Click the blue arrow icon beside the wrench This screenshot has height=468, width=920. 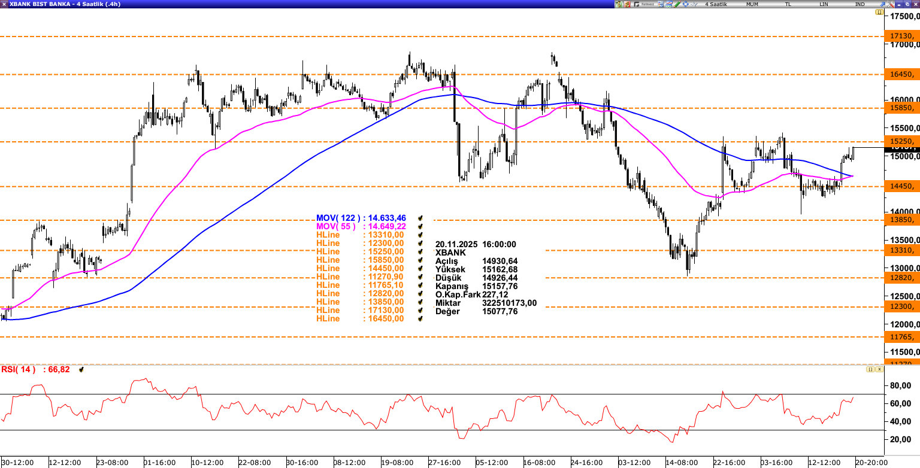(x=883, y=4)
